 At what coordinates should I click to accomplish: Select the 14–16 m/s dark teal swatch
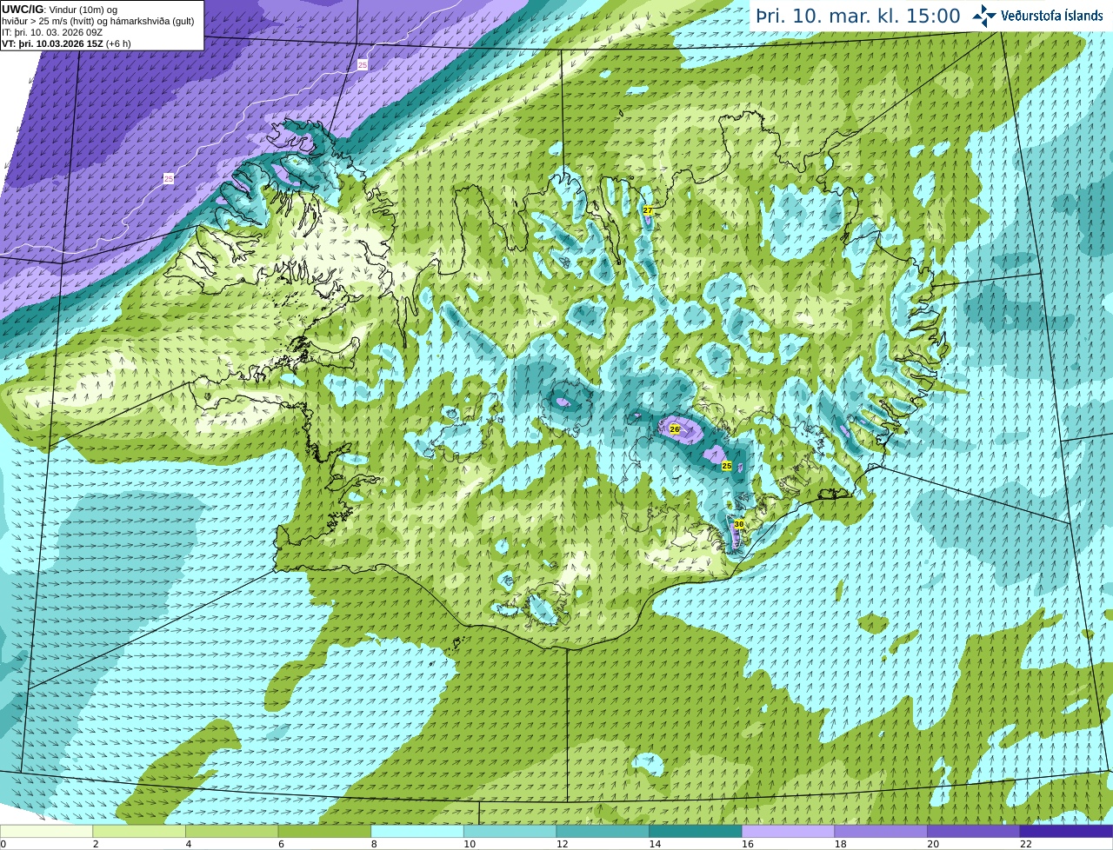point(696,832)
